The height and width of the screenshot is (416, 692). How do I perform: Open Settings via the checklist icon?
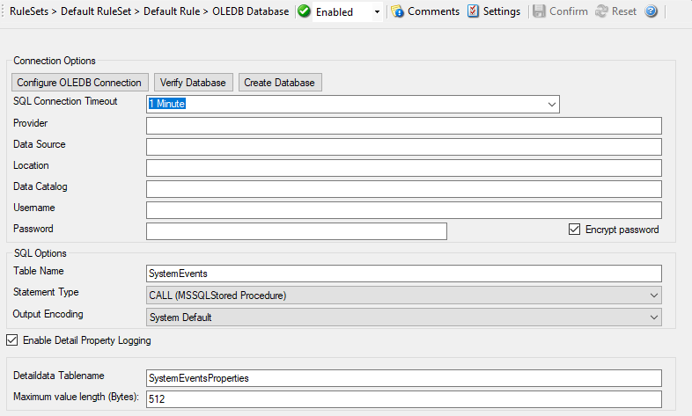[473, 11]
